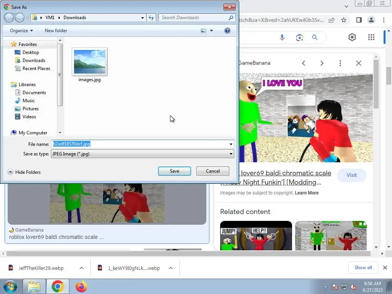392x294 pixels.
Task: Refresh the Downloads folder listing
Action: tap(151, 18)
